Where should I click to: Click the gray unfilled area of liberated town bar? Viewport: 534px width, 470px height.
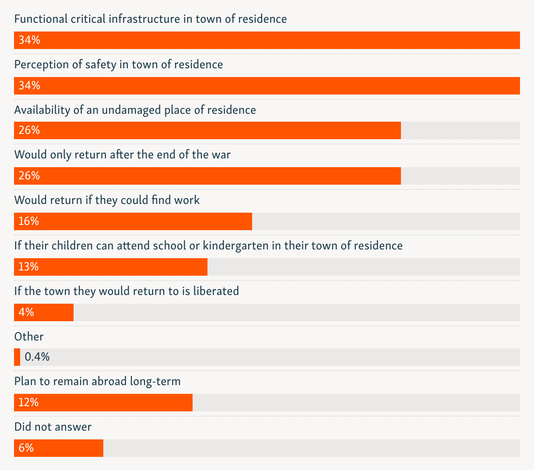click(x=297, y=312)
